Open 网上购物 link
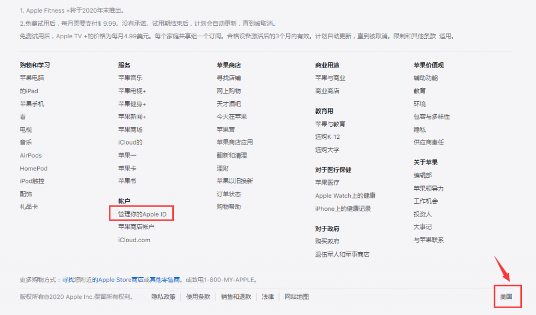Screen dimensions: 536x315 click(x=229, y=91)
